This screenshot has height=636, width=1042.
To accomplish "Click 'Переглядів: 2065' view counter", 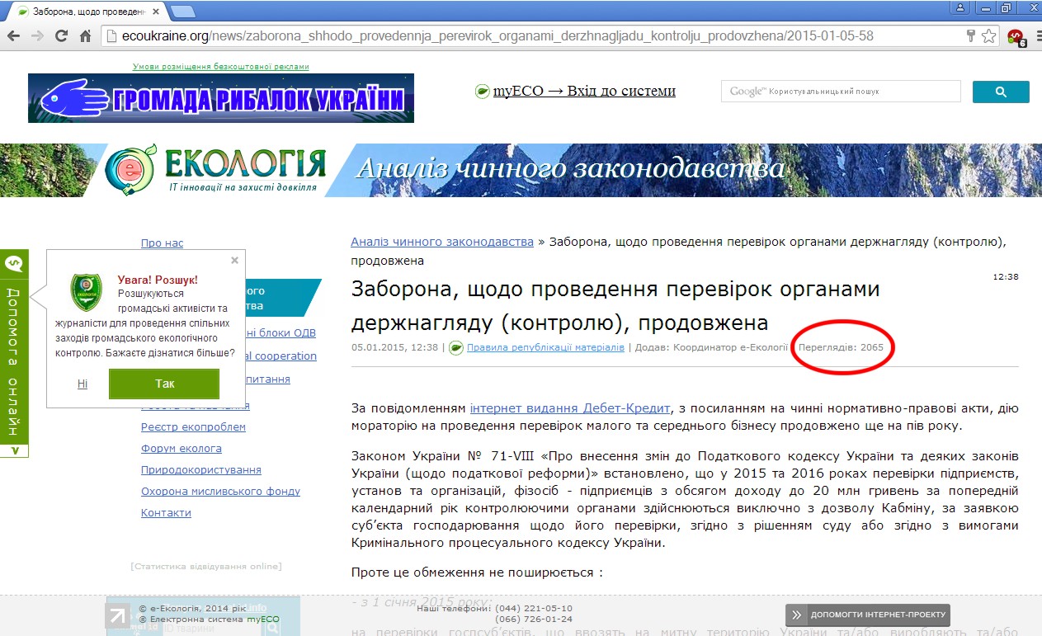I will click(840, 347).
